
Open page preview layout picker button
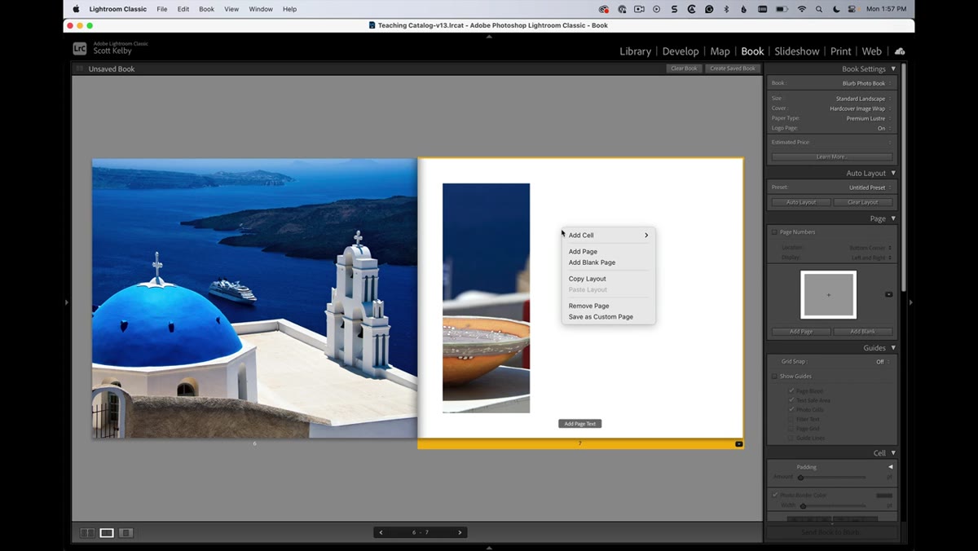pos(889,294)
